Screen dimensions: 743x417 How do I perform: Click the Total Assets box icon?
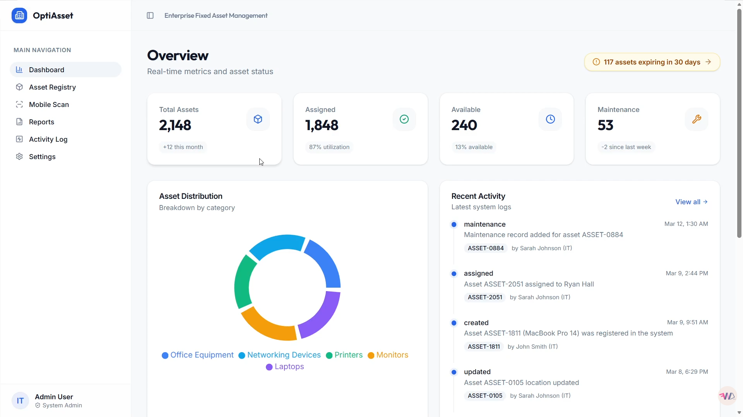pos(258,119)
